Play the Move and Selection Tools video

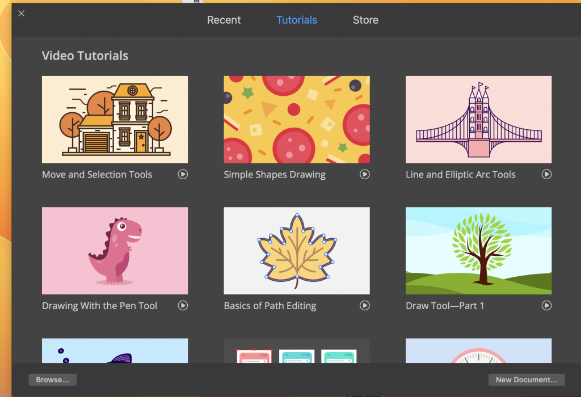(183, 174)
